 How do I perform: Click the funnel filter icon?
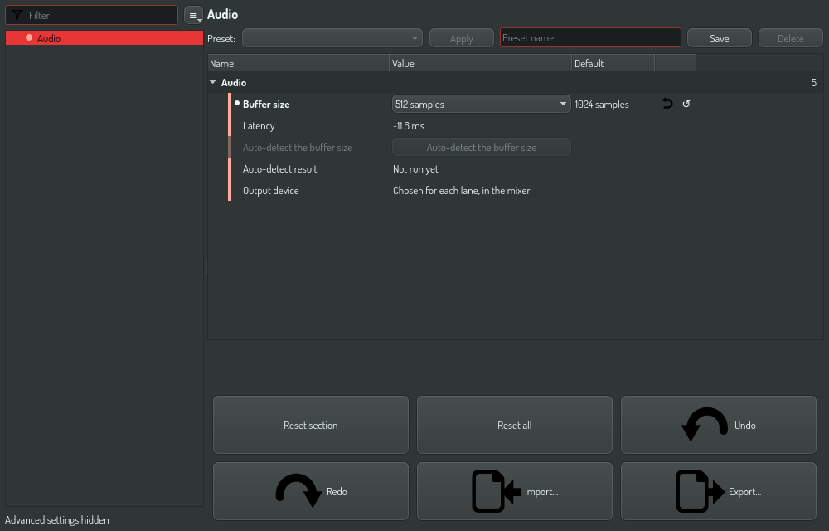tap(17, 15)
